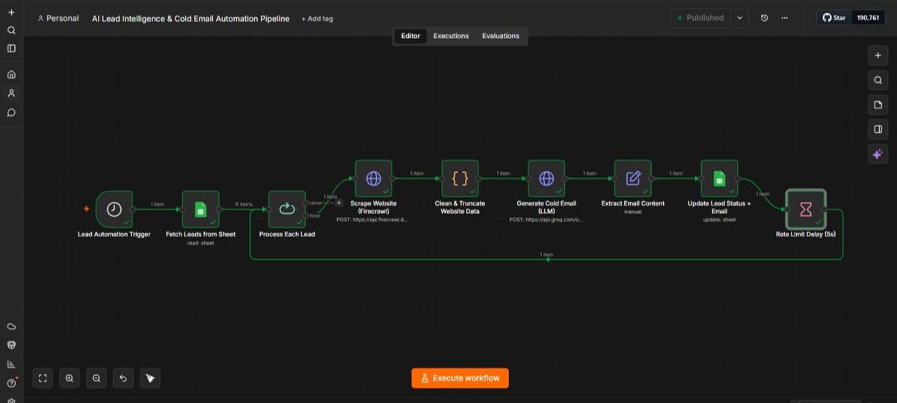Screen dimensions: 897x403
Task: Click the workflow title to rename it
Action: point(191,19)
